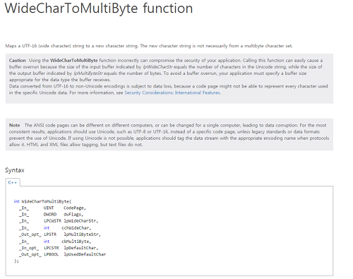Click the lpUsedDefaultChar parameter in code
The image size is (353, 279).
[x=85, y=254]
